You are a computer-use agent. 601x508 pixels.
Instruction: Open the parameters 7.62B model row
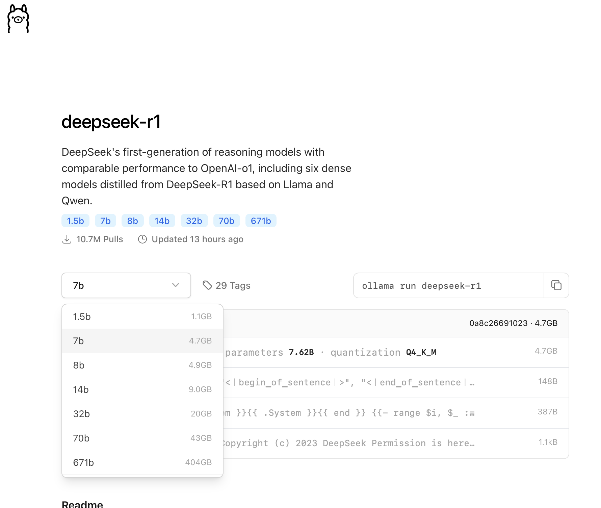click(x=396, y=352)
